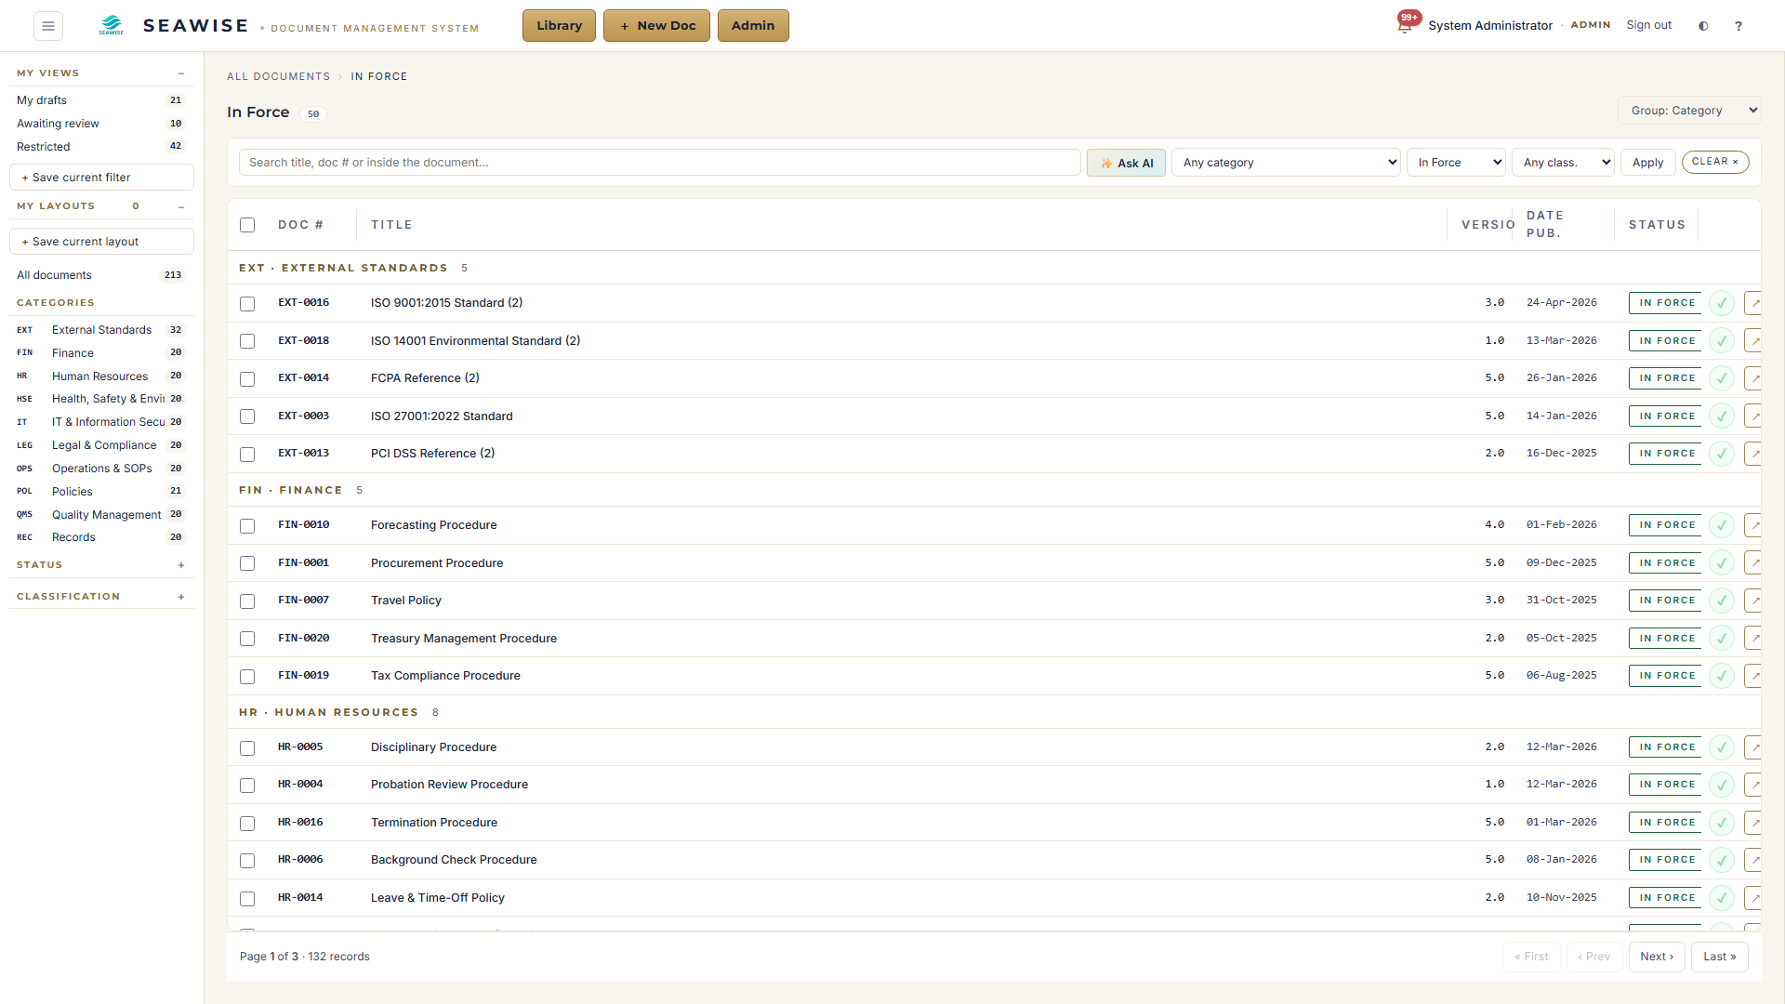1785x1004 pixels.
Task: Toggle the select-all documents checkbox
Action: (247, 225)
